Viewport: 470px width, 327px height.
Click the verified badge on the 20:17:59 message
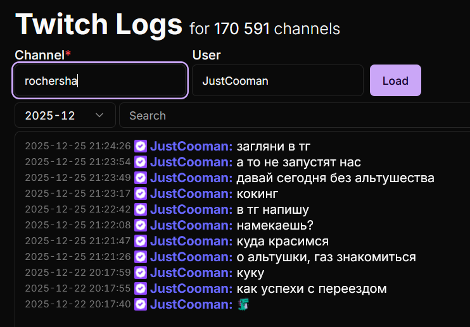pyautogui.click(x=141, y=273)
